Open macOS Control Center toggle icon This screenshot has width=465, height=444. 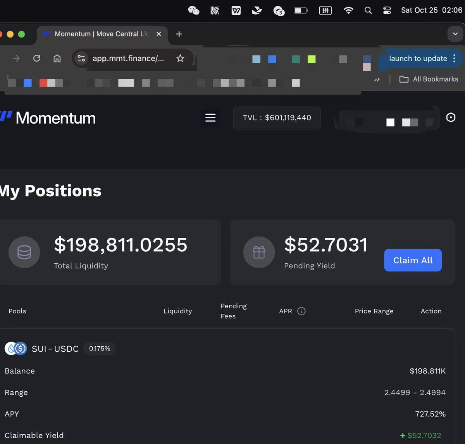click(x=387, y=10)
